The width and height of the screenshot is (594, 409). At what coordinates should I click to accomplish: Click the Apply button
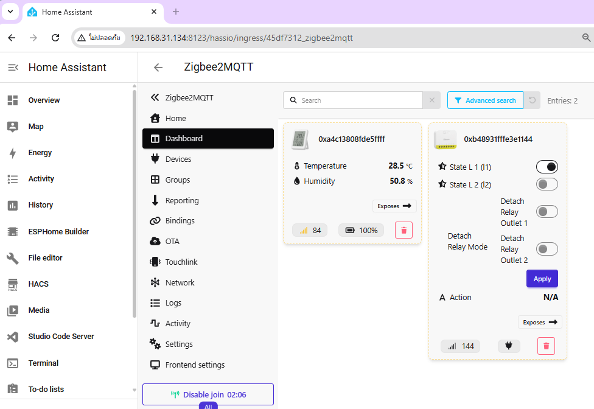tap(542, 279)
